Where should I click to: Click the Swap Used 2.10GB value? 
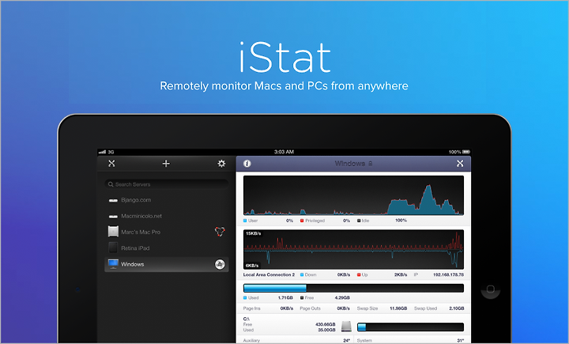coord(457,308)
